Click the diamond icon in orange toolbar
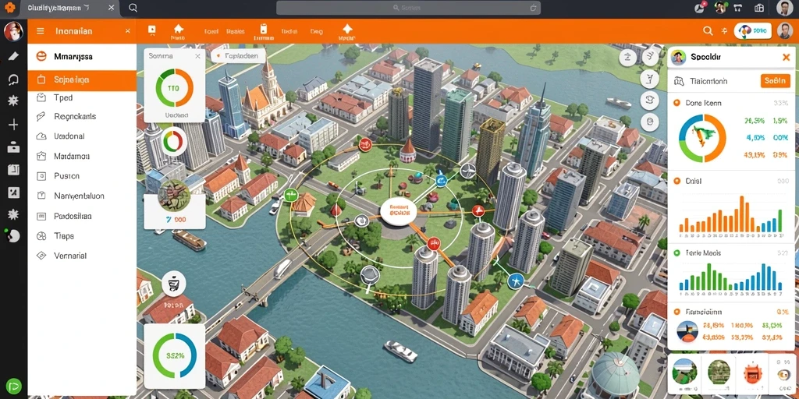The height and width of the screenshot is (399, 799). click(x=347, y=30)
